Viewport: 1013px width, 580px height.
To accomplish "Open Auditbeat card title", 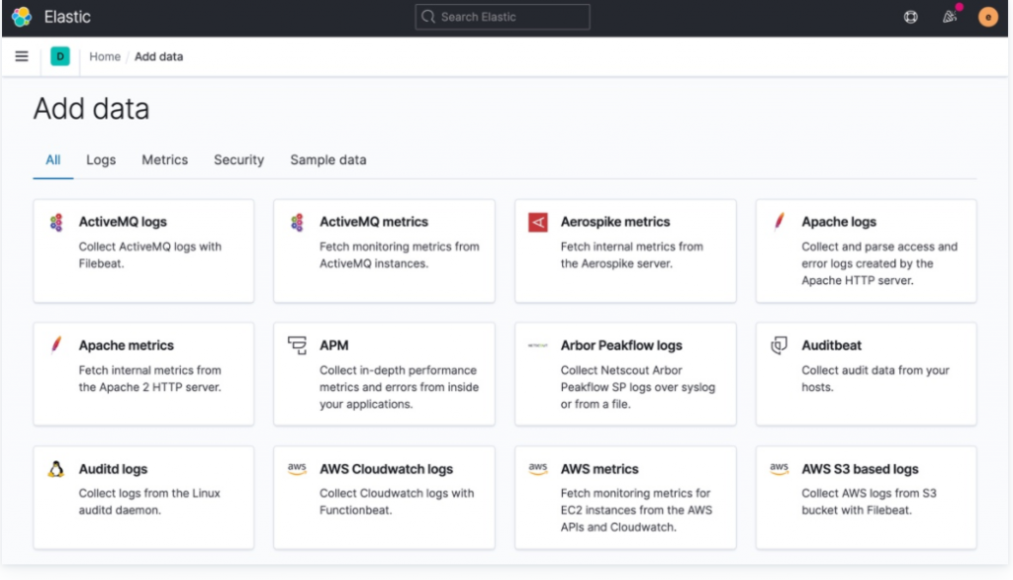I will pos(831,345).
